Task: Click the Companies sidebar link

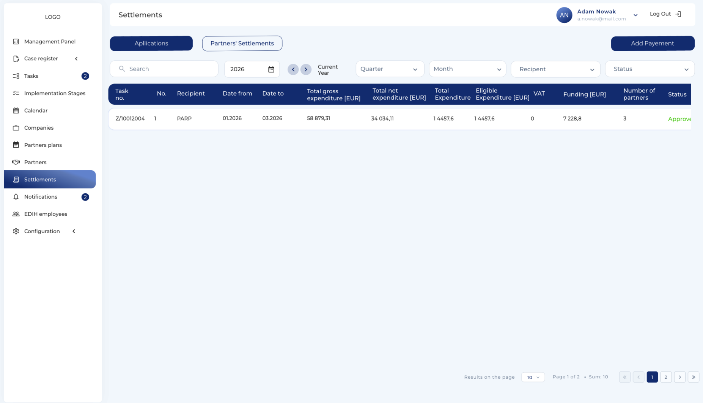Action: click(39, 128)
